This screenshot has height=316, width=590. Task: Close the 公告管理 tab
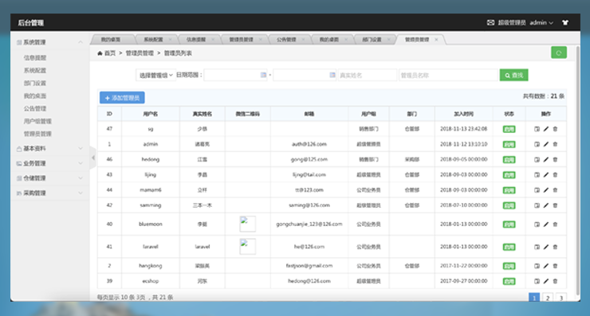303,40
